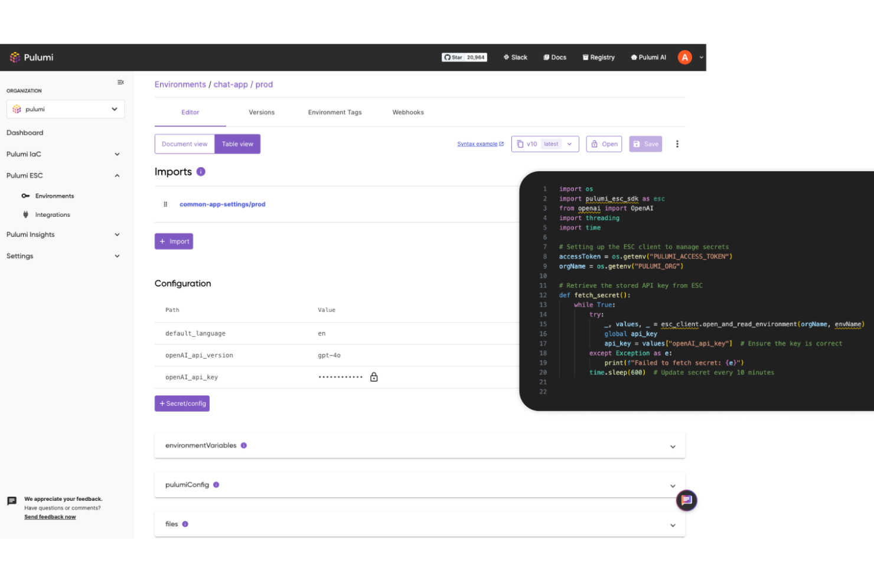Click the Value column header
This screenshot has height=583, width=874.
[327, 310]
